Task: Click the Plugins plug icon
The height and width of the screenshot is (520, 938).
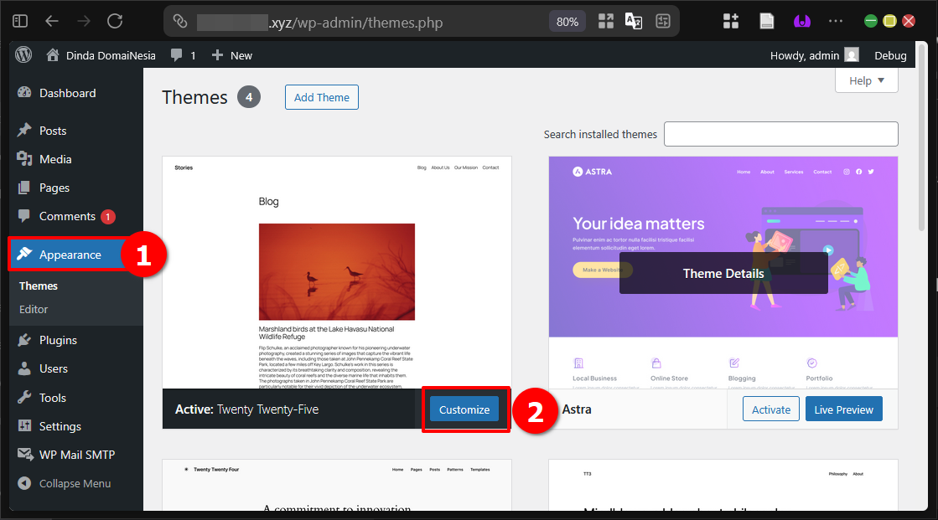Action: coord(24,339)
